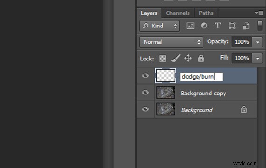Open the Opacity slider arrow

(258, 42)
